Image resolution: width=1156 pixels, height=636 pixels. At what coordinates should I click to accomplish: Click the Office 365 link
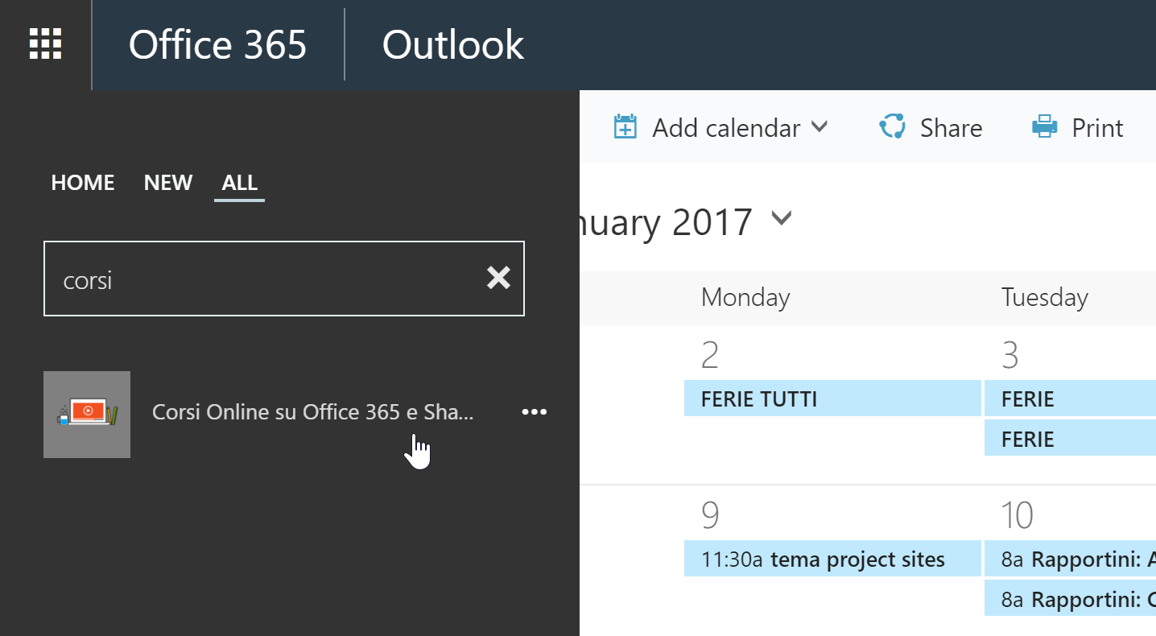pyautogui.click(x=217, y=44)
